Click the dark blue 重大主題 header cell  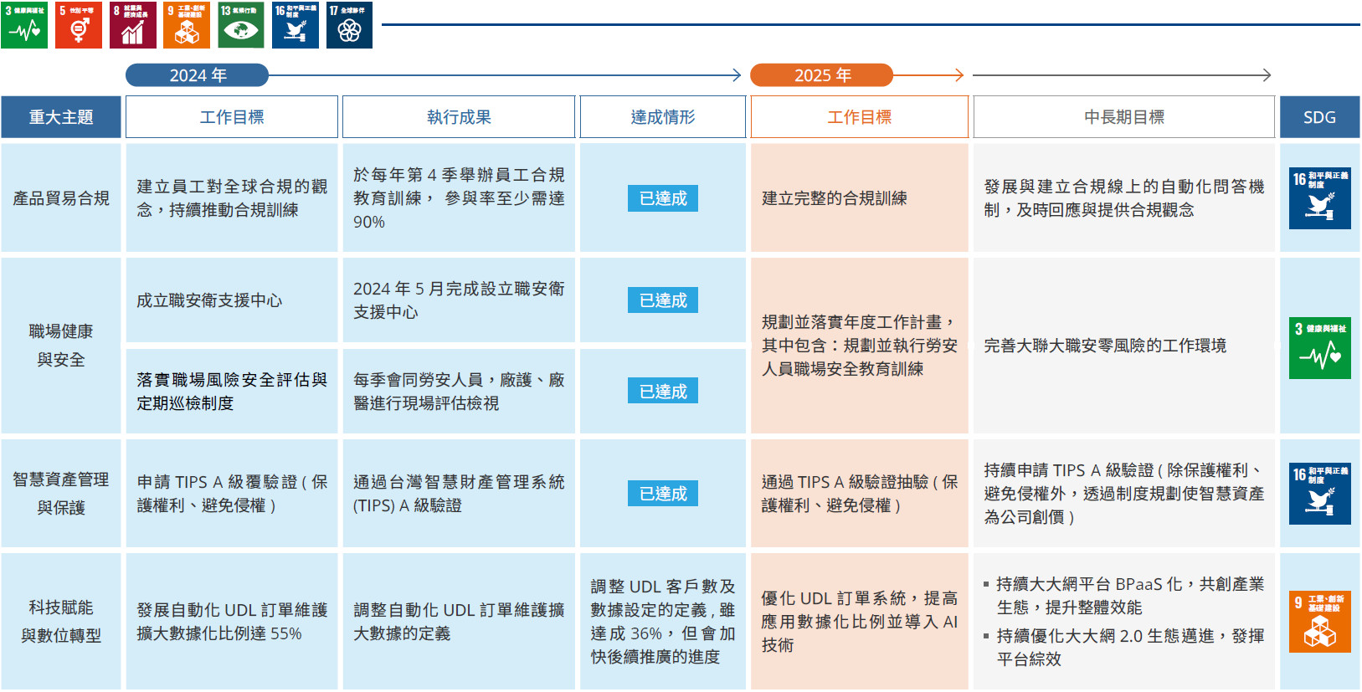point(61,117)
